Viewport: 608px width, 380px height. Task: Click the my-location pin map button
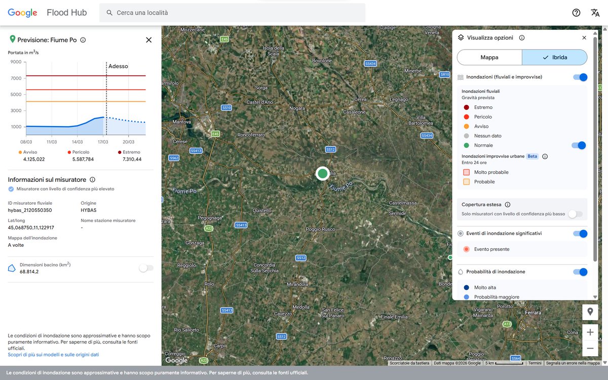tap(590, 312)
